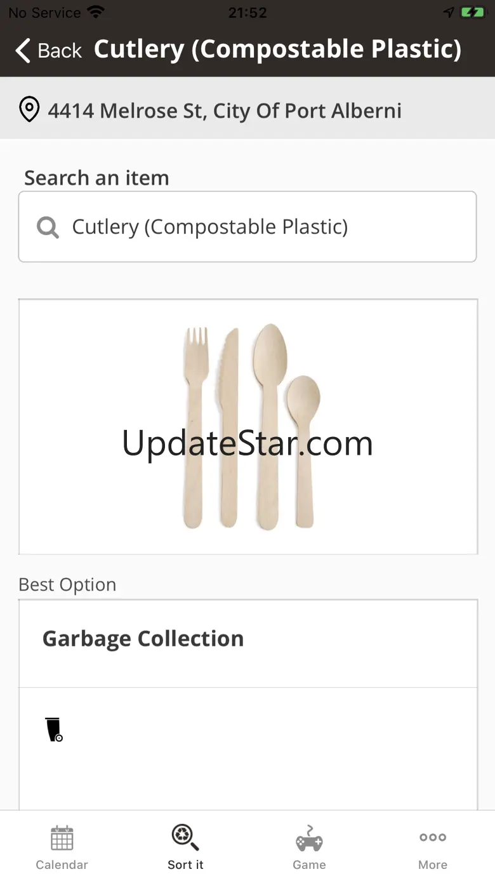Tap the Wi-Fi status icon
The image size is (495, 881).
coord(96,12)
